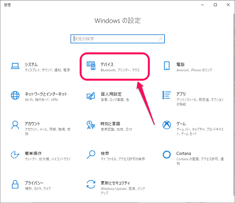The width and height of the screenshot is (235, 203).
Task: Click the text "Bluetooth、プリンター、マウス"
Action: (120, 70)
